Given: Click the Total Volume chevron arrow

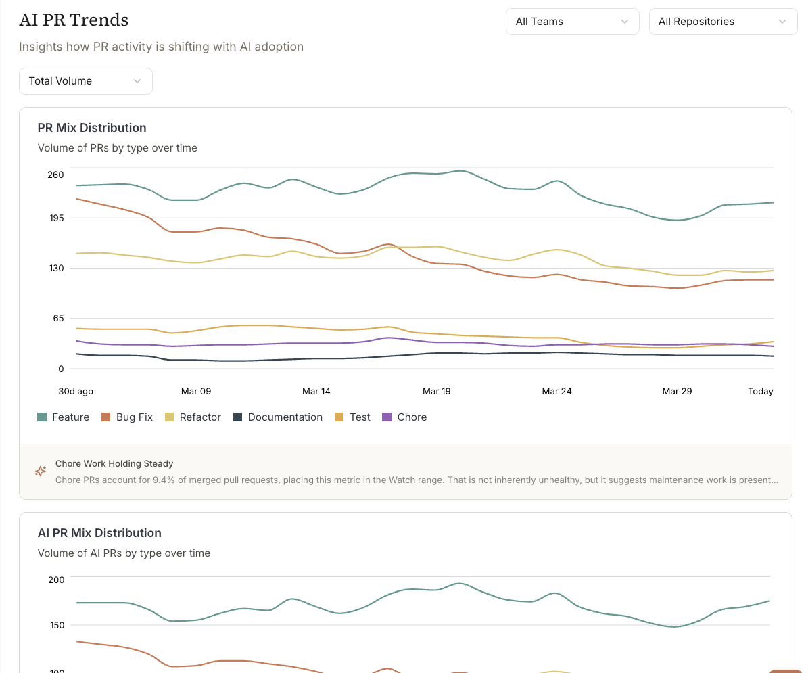Looking at the screenshot, I should [137, 81].
